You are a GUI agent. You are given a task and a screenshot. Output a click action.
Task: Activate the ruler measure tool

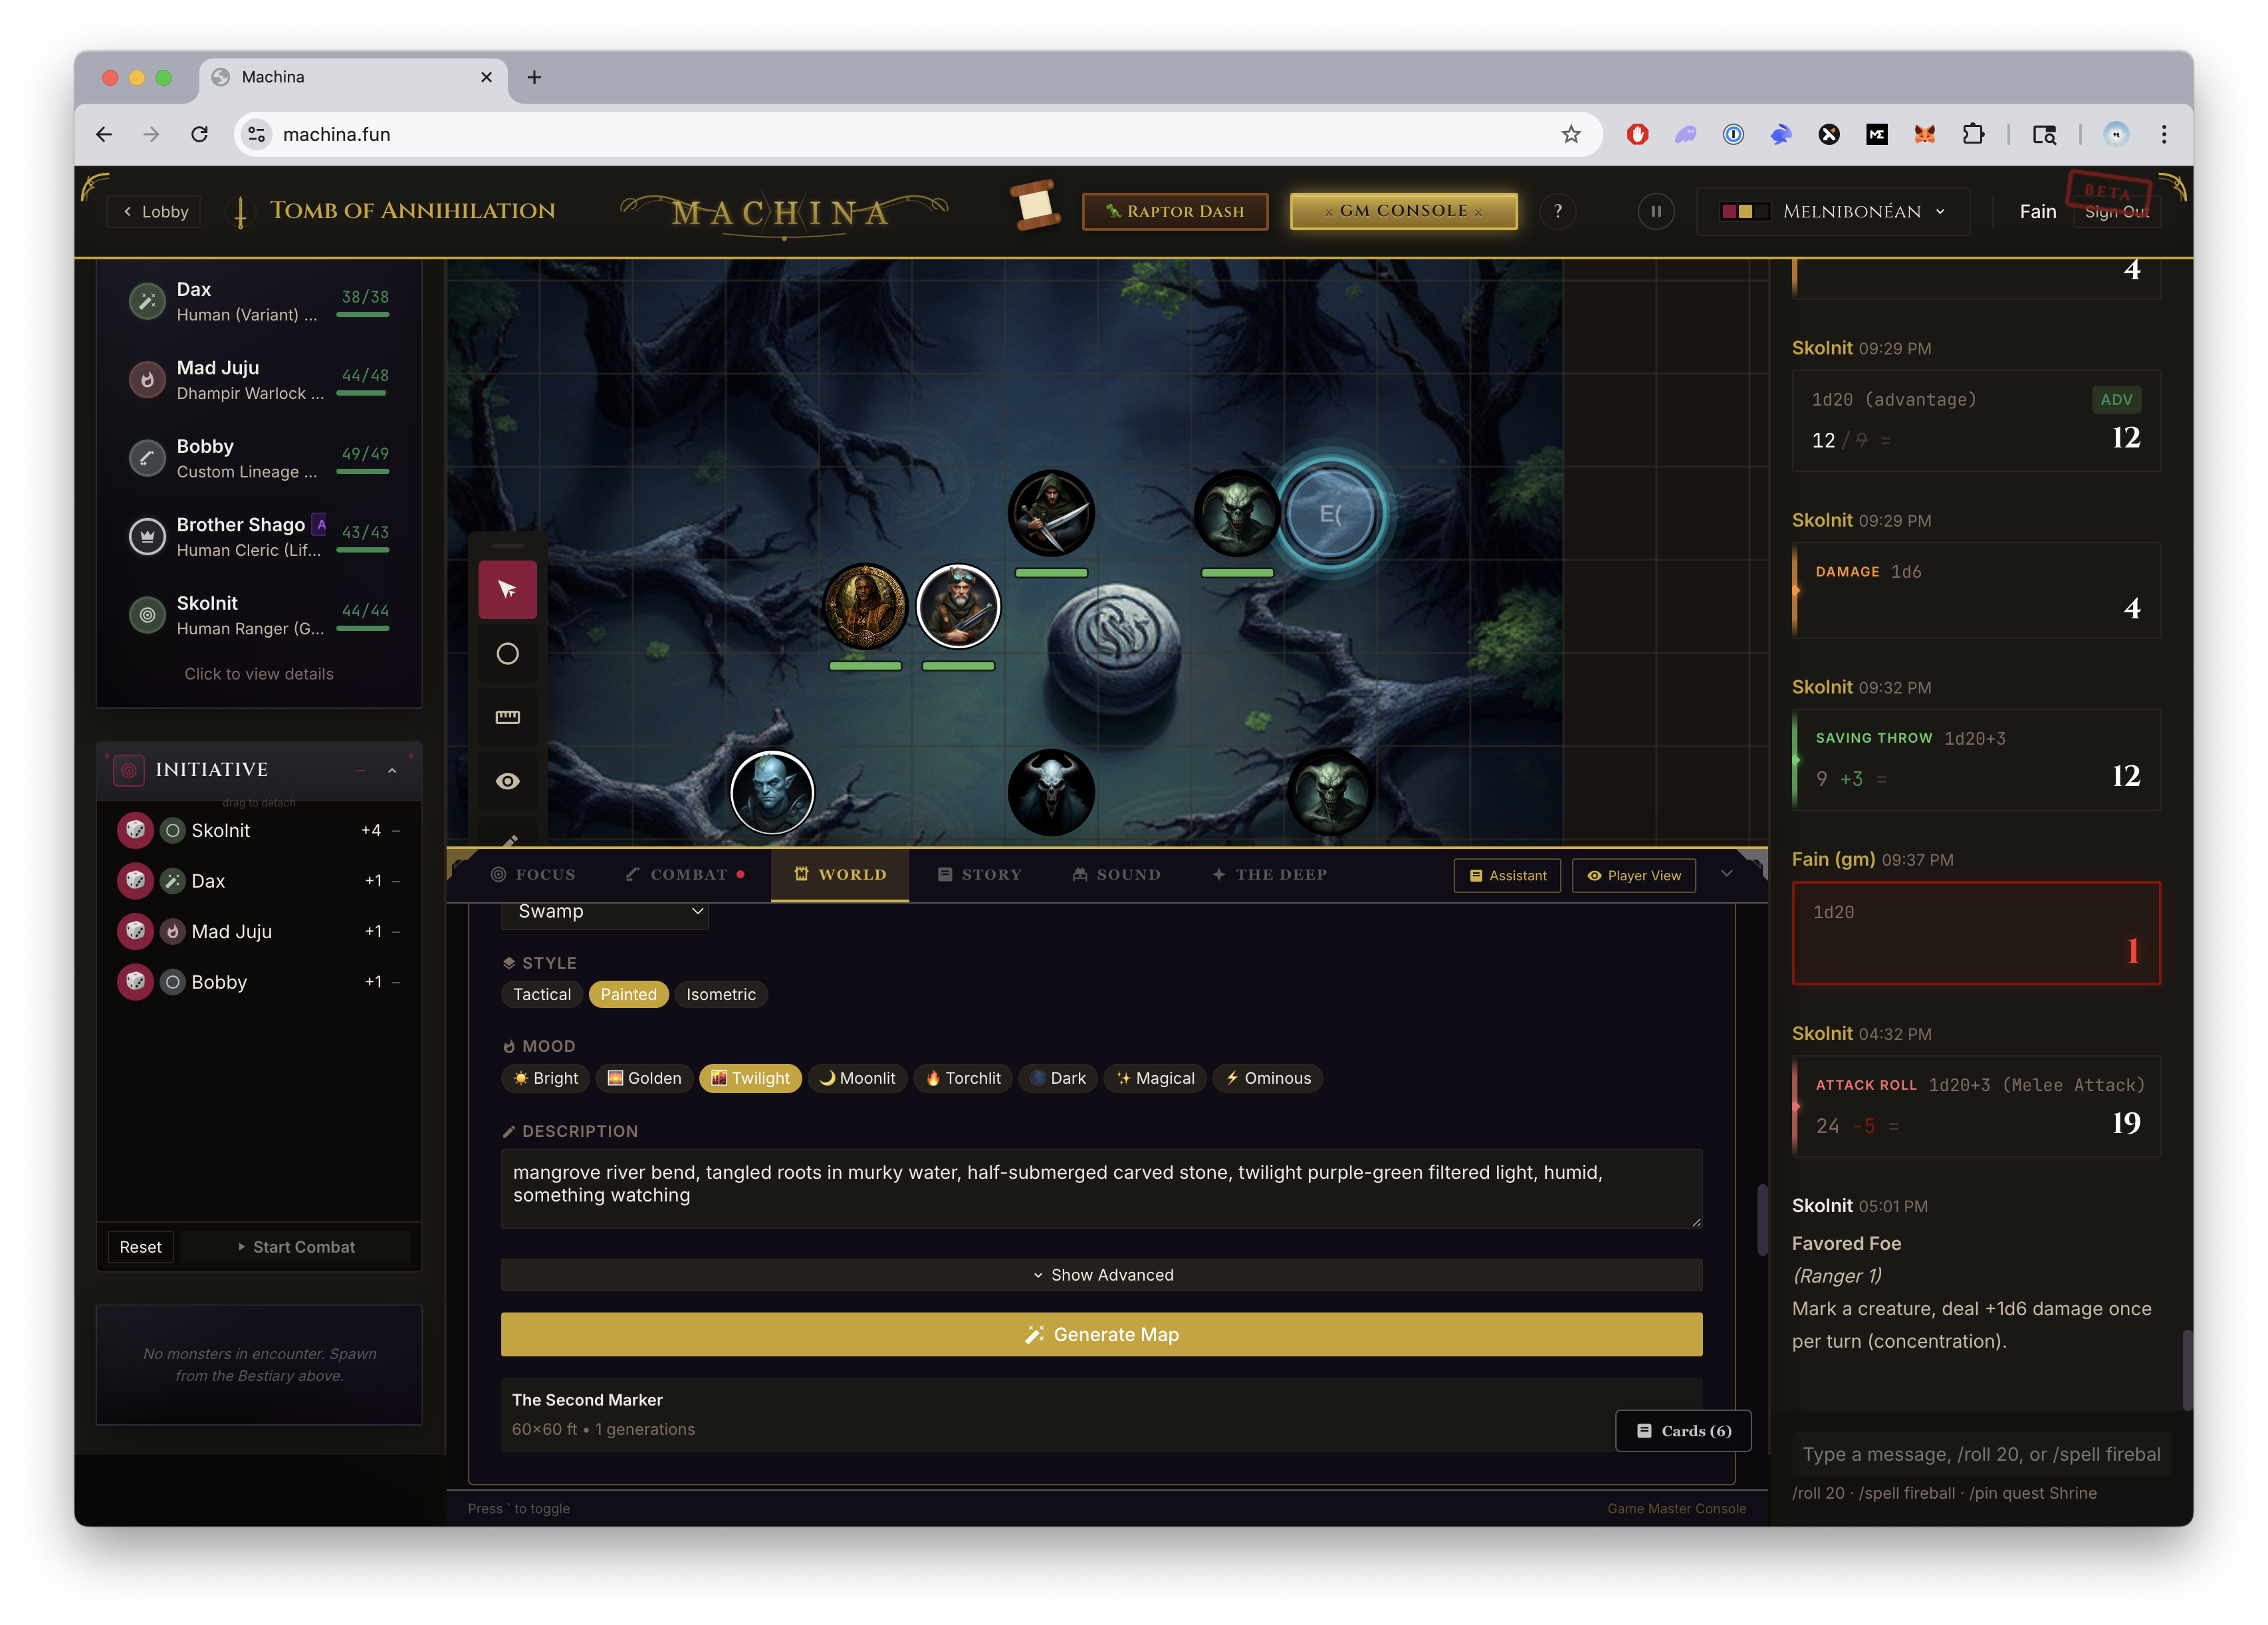(507, 717)
